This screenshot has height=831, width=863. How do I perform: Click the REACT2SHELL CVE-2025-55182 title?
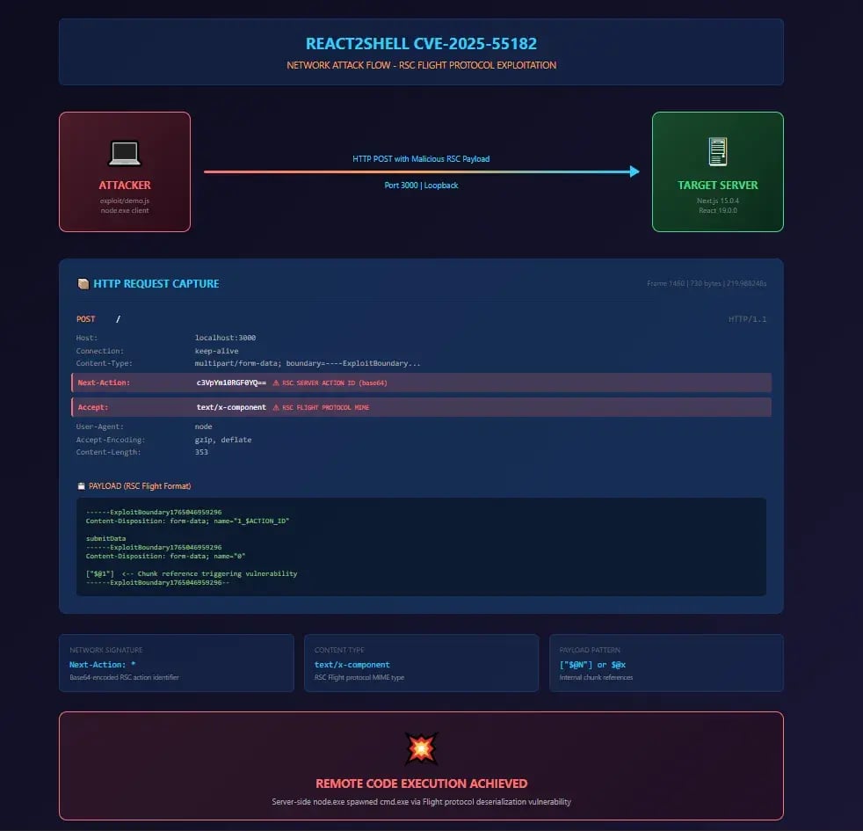click(x=420, y=43)
